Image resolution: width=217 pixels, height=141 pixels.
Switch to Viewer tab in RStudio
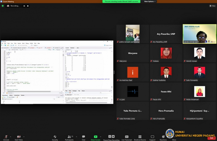pyautogui.click(x=83, y=91)
